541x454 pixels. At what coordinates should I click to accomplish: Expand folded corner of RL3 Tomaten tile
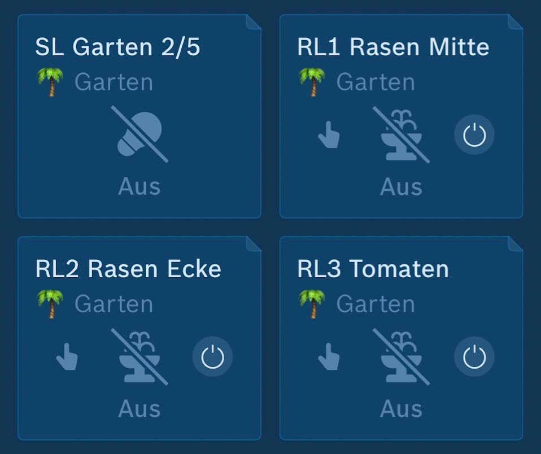click(x=515, y=244)
